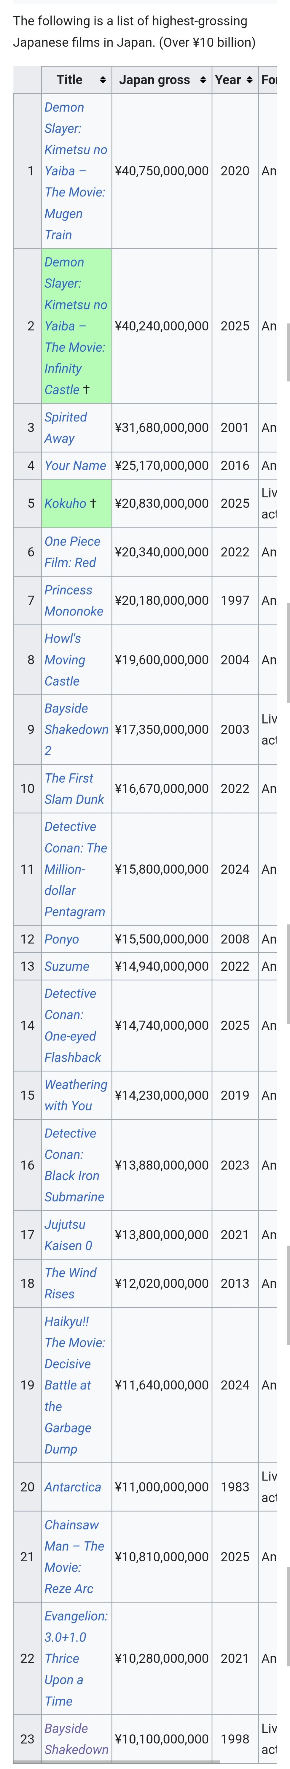Open Chainsaw Man Reze Arc link
This screenshot has width=290, height=1769.
(x=74, y=1556)
